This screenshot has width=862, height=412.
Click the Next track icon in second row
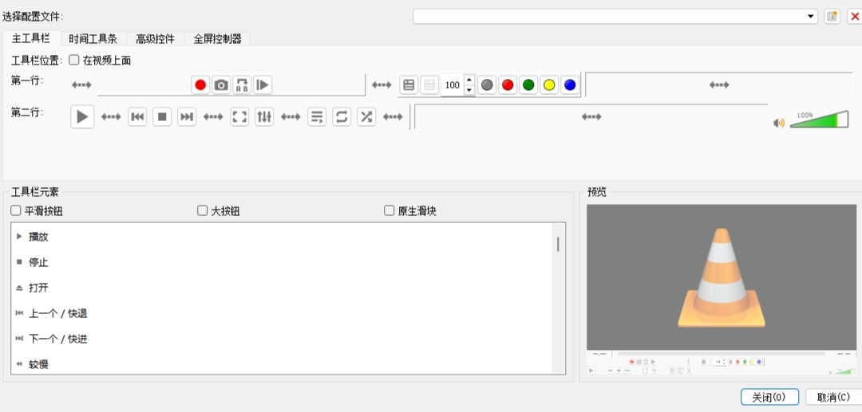[x=187, y=117]
